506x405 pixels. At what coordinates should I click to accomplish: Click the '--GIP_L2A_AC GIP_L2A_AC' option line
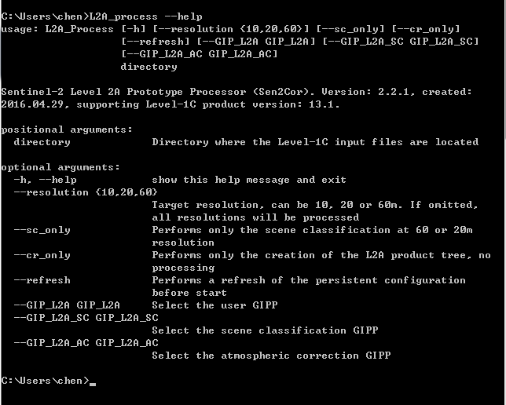86,343
